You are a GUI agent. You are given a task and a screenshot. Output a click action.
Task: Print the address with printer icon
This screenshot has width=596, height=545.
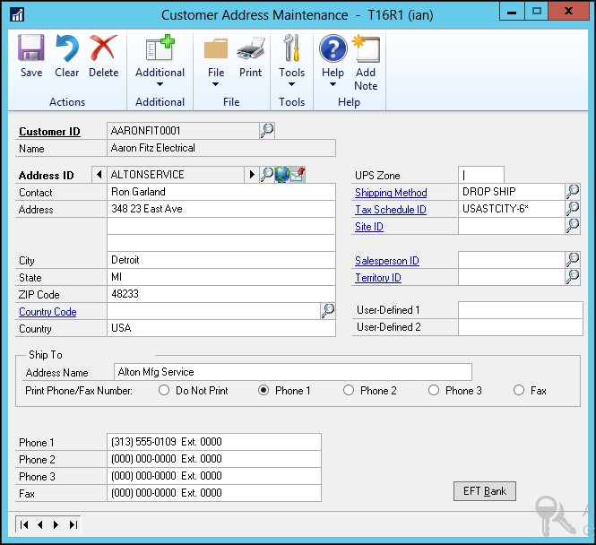tap(250, 48)
